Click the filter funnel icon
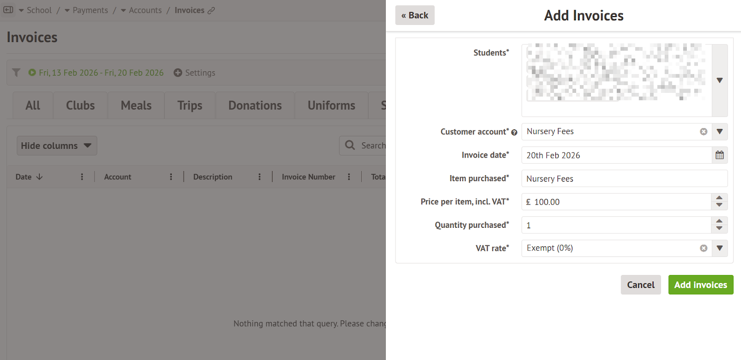Screen dimensions: 741x360 pyautogui.click(x=16, y=73)
